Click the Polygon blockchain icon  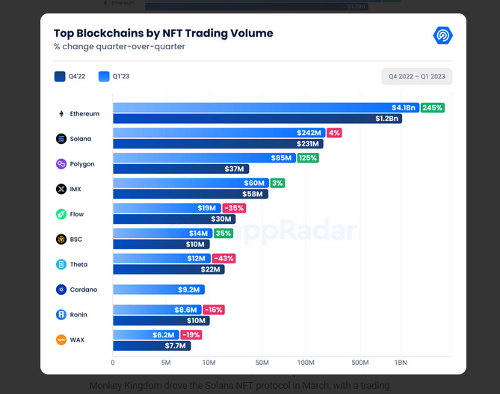click(61, 164)
